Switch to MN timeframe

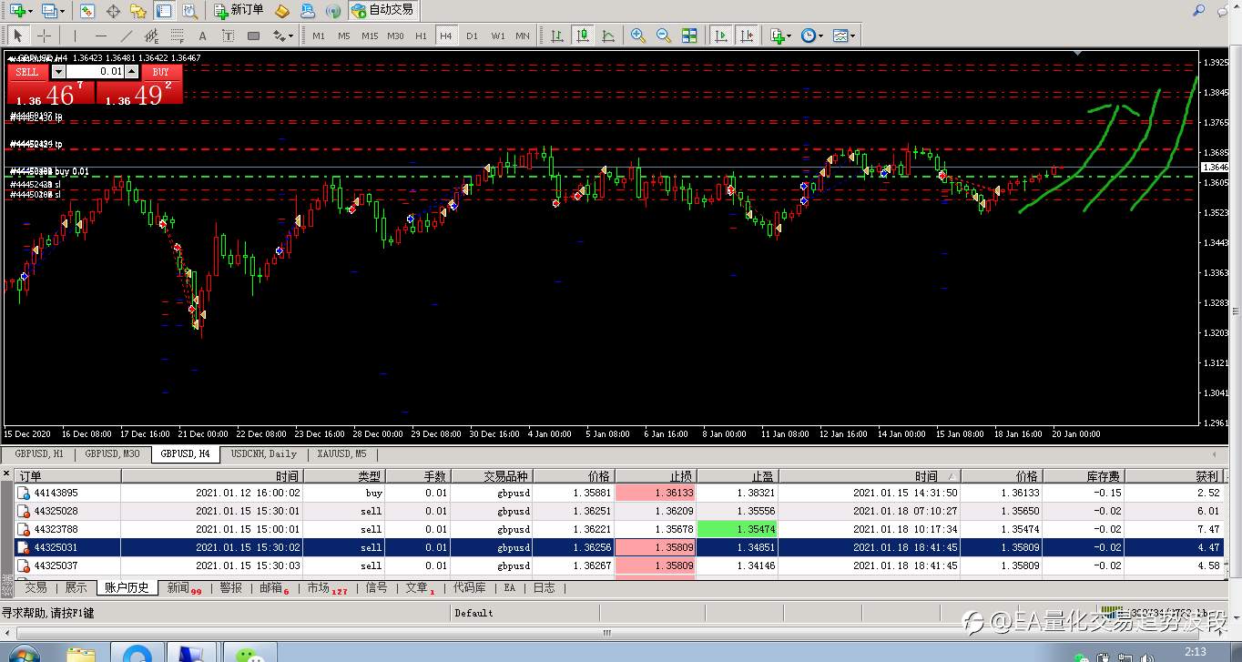coord(523,36)
